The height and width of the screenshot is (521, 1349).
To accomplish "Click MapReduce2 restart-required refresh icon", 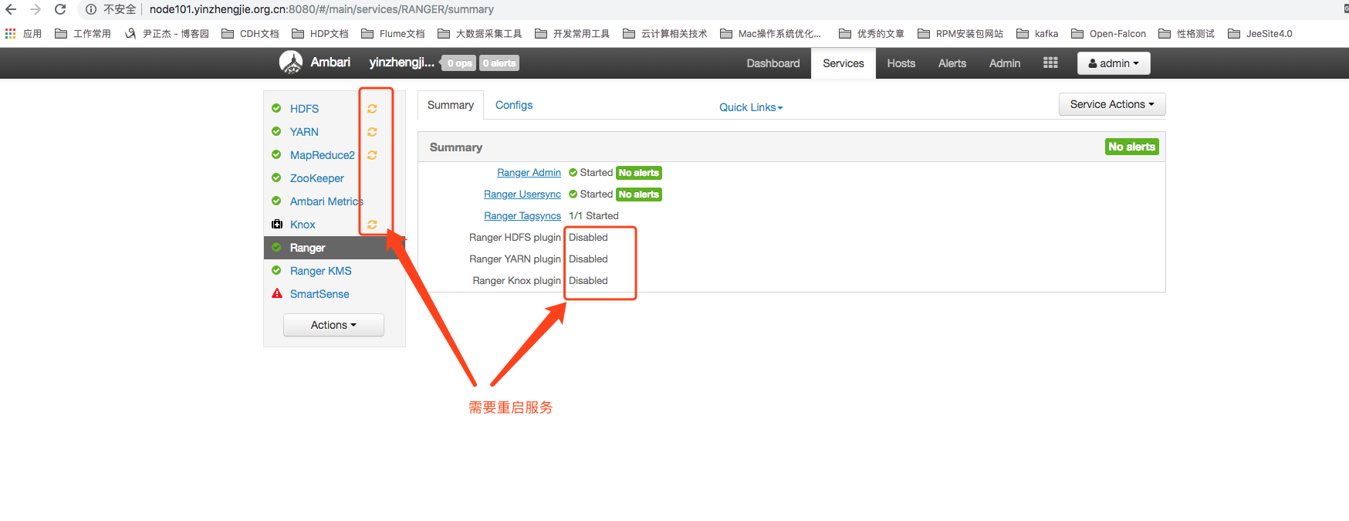I will [x=372, y=155].
